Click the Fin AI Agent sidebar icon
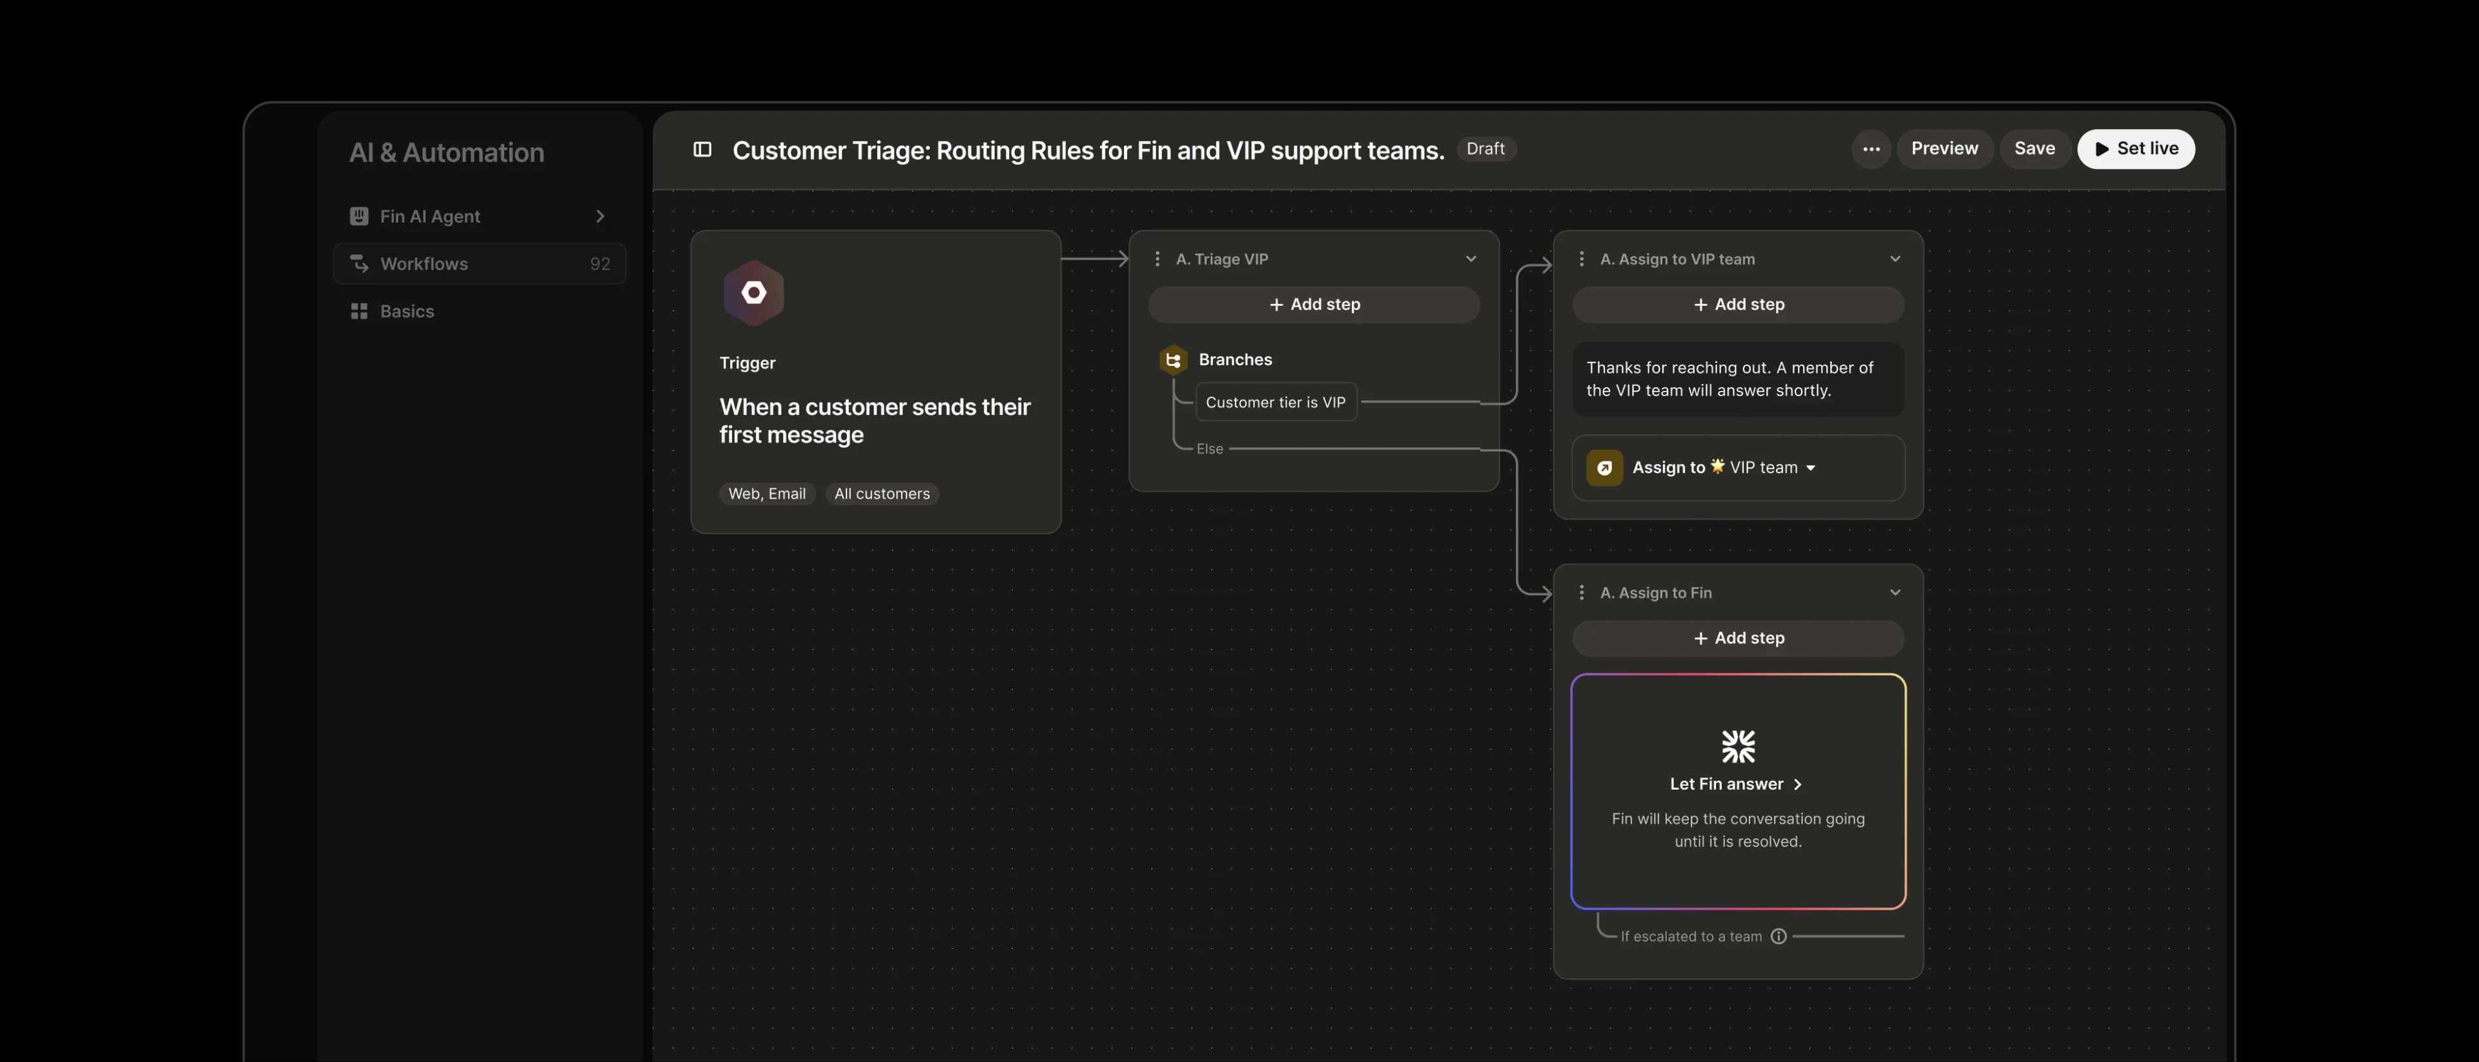Screen dimensions: 2479x1062 [359, 216]
